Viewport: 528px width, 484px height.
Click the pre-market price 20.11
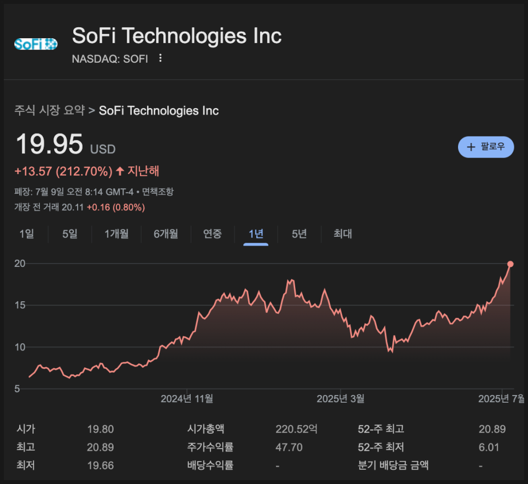tap(72, 207)
